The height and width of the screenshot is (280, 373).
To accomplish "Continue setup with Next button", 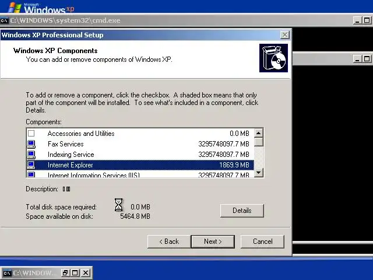I will tap(213, 242).
